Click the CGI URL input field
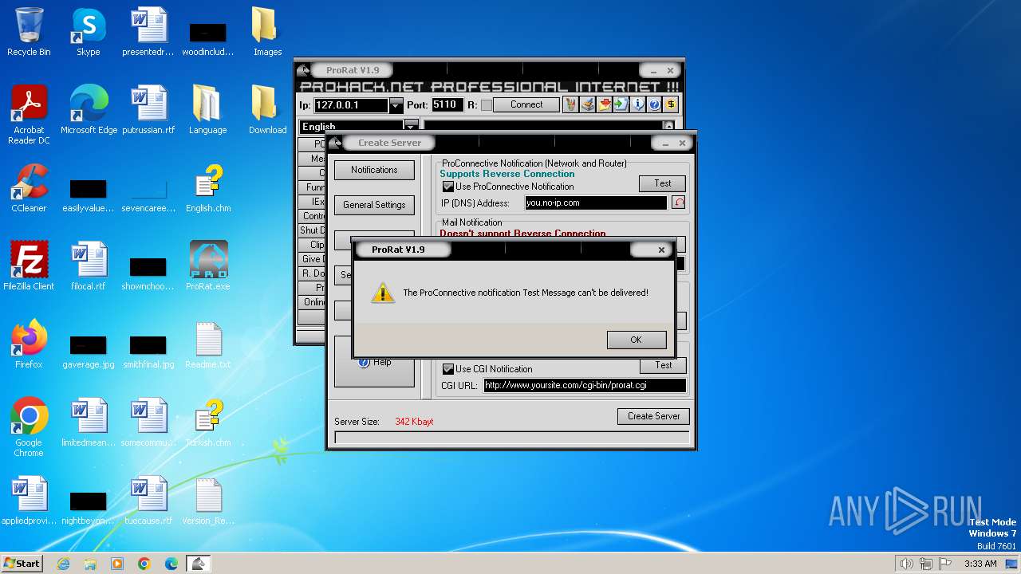The width and height of the screenshot is (1021, 574). pos(585,385)
